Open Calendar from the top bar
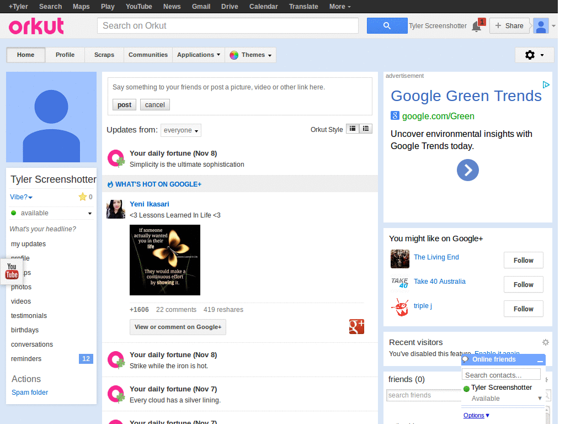 pos(263,7)
